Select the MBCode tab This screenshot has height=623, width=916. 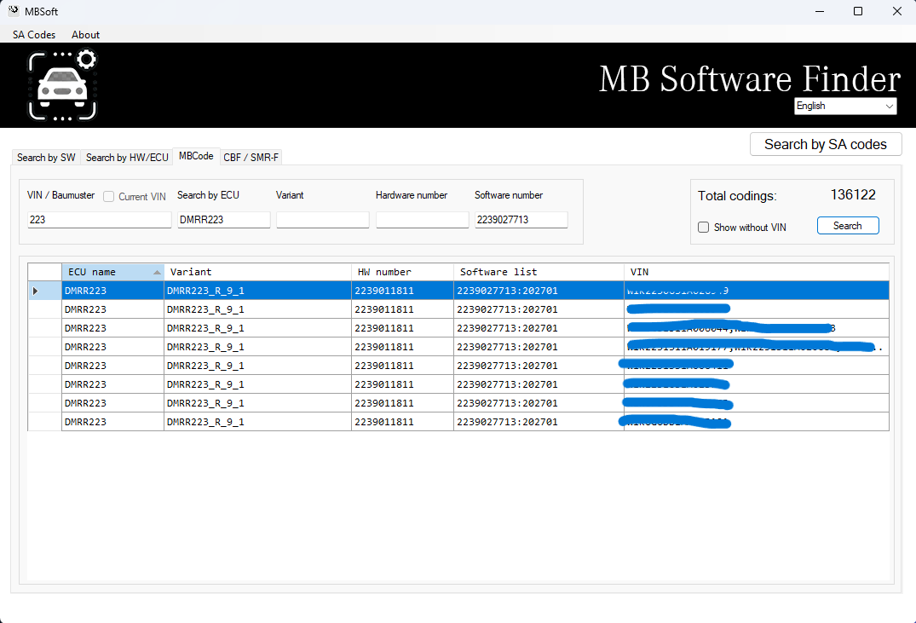pyautogui.click(x=195, y=156)
